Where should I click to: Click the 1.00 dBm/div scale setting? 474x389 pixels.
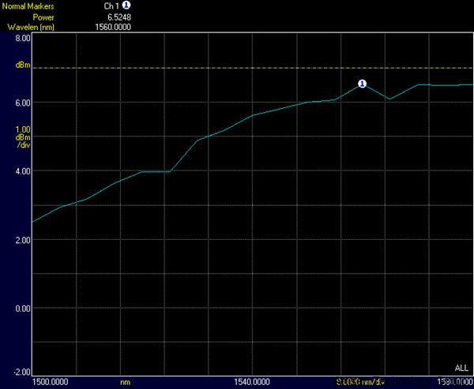[x=23, y=137]
